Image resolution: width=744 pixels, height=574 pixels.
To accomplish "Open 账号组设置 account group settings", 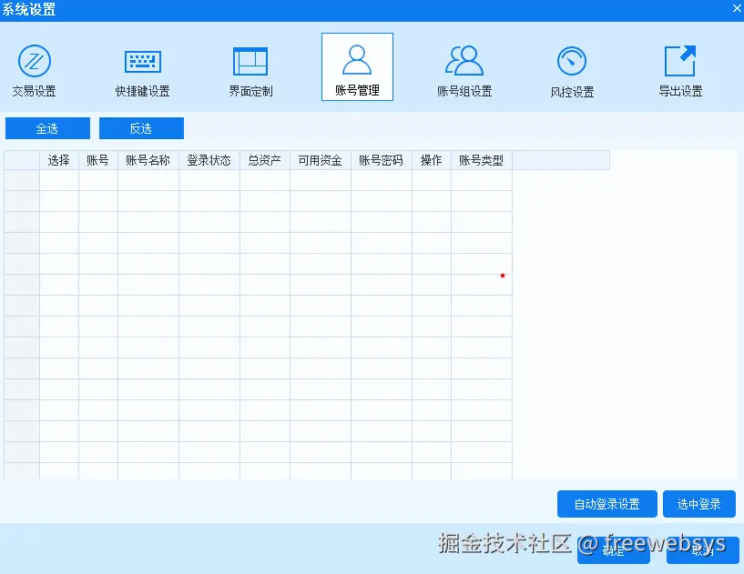I will (464, 66).
